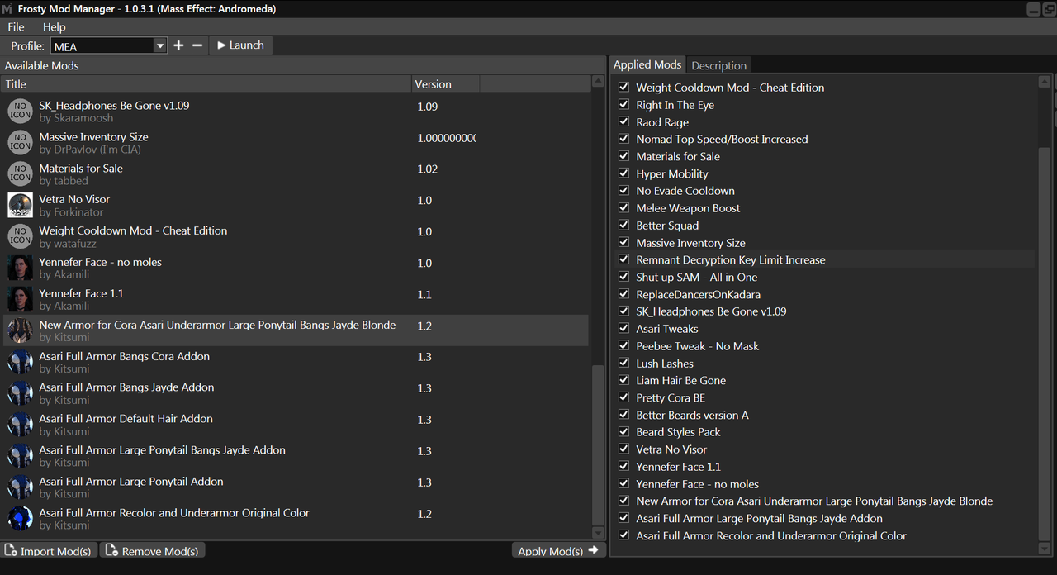This screenshot has width=1057, height=575.
Task: Click the Applied Mods scrollbar up arrow
Action: tap(1045, 81)
